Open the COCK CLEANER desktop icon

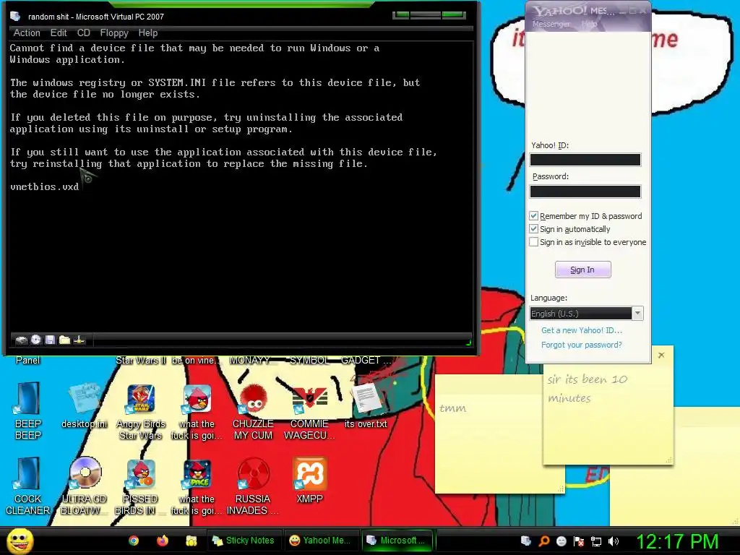[x=28, y=486]
